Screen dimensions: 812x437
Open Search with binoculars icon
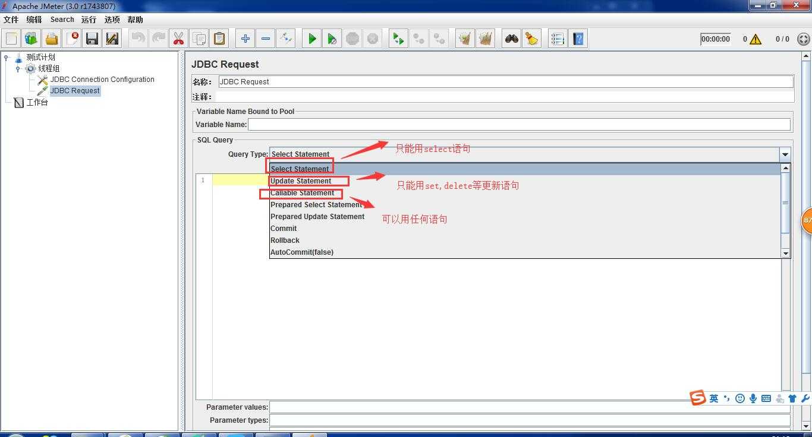[511, 39]
